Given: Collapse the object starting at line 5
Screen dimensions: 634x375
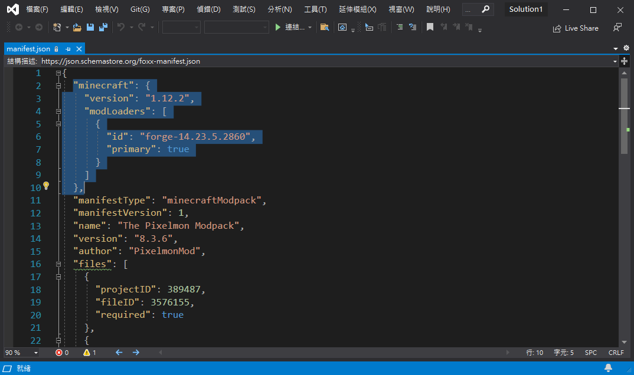Looking at the screenshot, I should coord(58,124).
